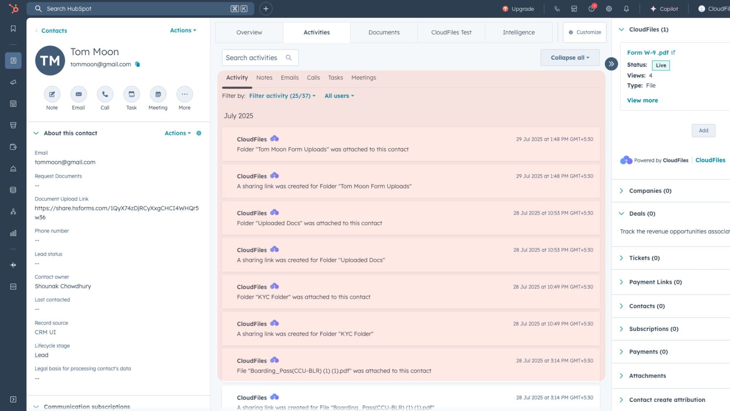The height and width of the screenshot is (411, 730).
Task: Open the More actions icon
Action: [184, 94]
